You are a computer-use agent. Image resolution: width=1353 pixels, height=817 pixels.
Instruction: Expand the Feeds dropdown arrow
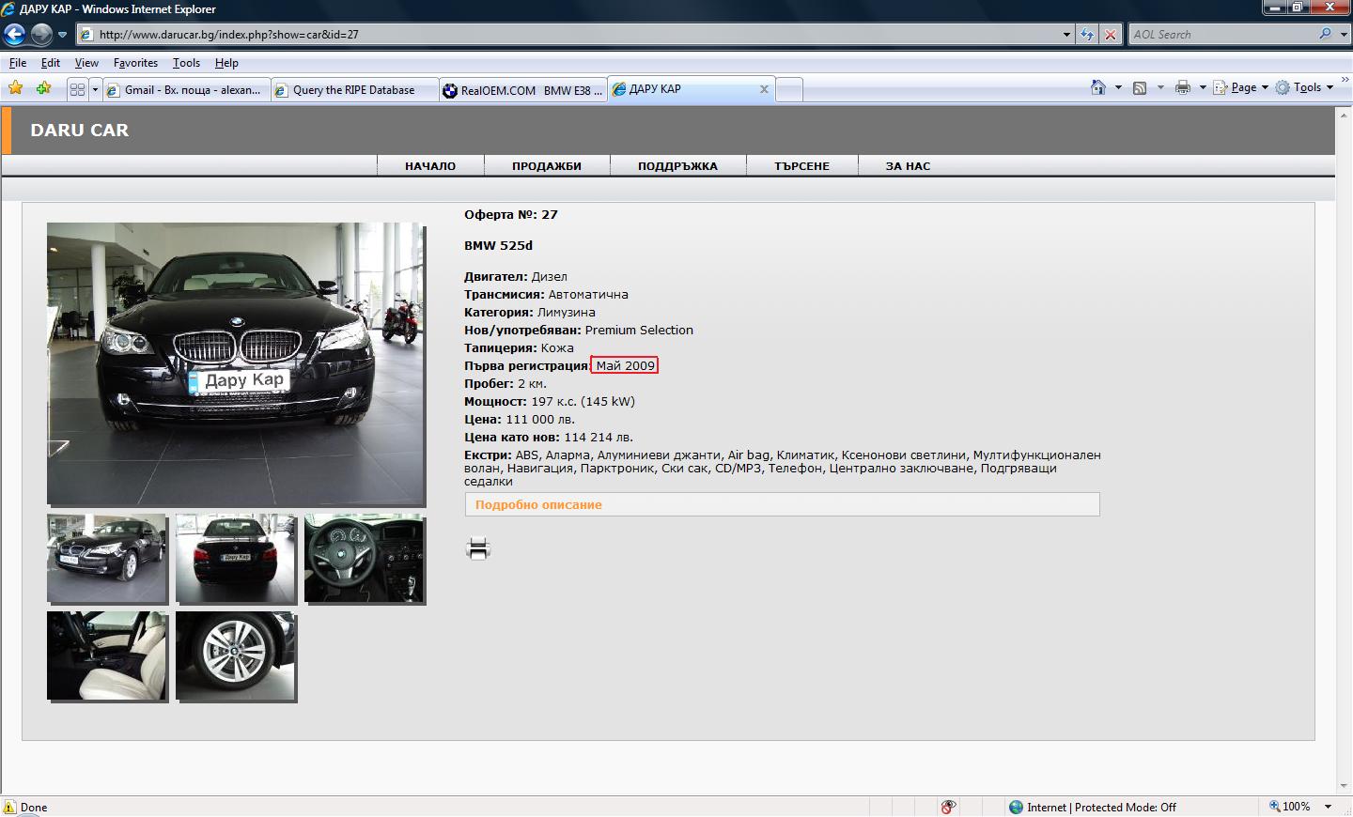click(1160, 87)
